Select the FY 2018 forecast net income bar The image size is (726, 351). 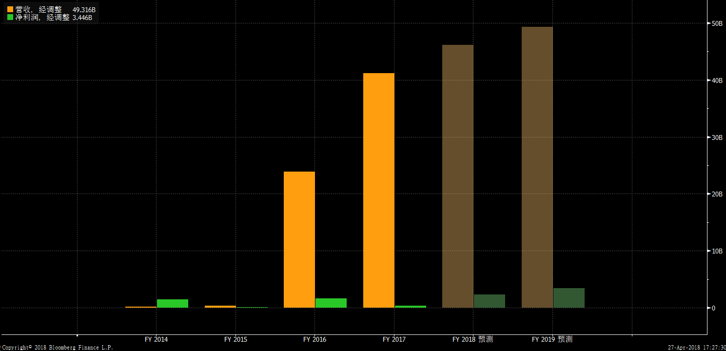pos(490,301)
